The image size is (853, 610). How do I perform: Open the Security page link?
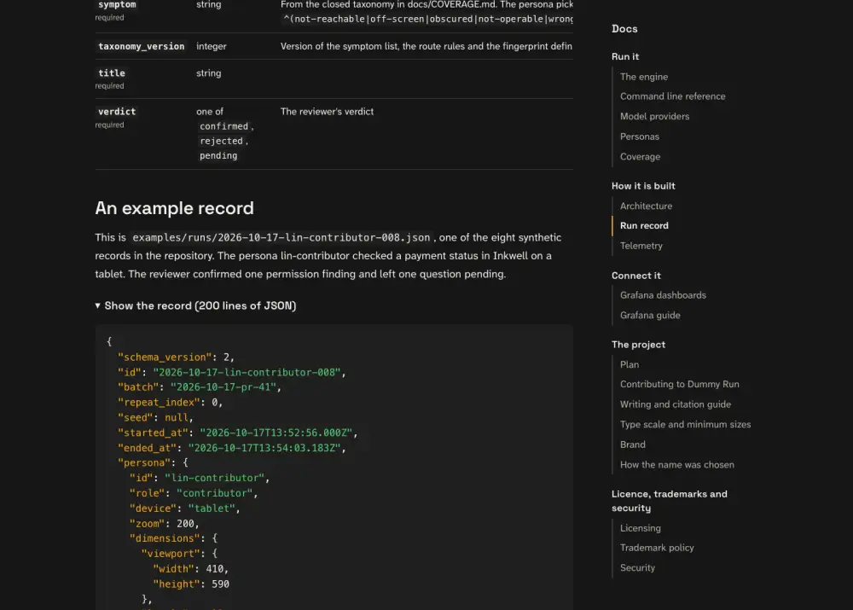click(x=637, y=568)
